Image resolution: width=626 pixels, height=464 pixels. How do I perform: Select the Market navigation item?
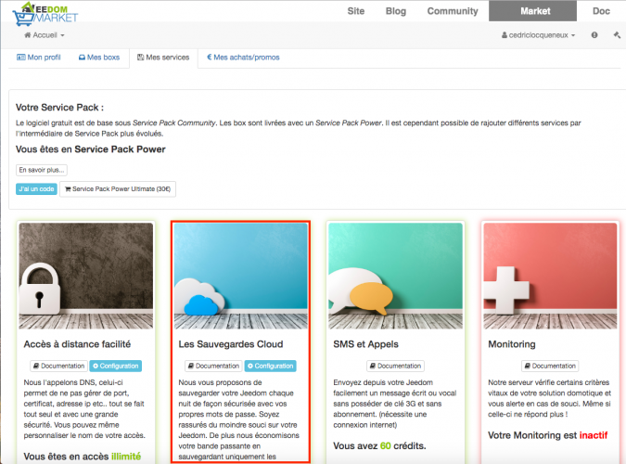pos(532,11)
